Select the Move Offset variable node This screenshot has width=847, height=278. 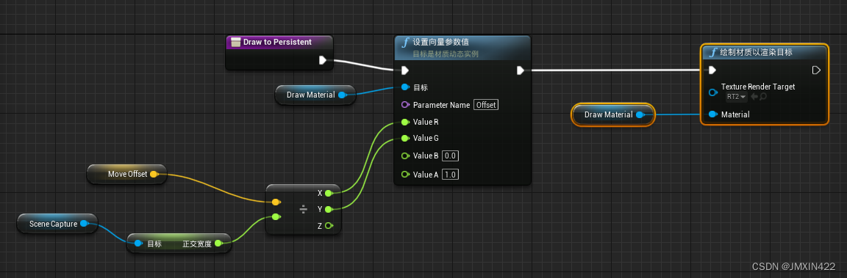(127, 174)
